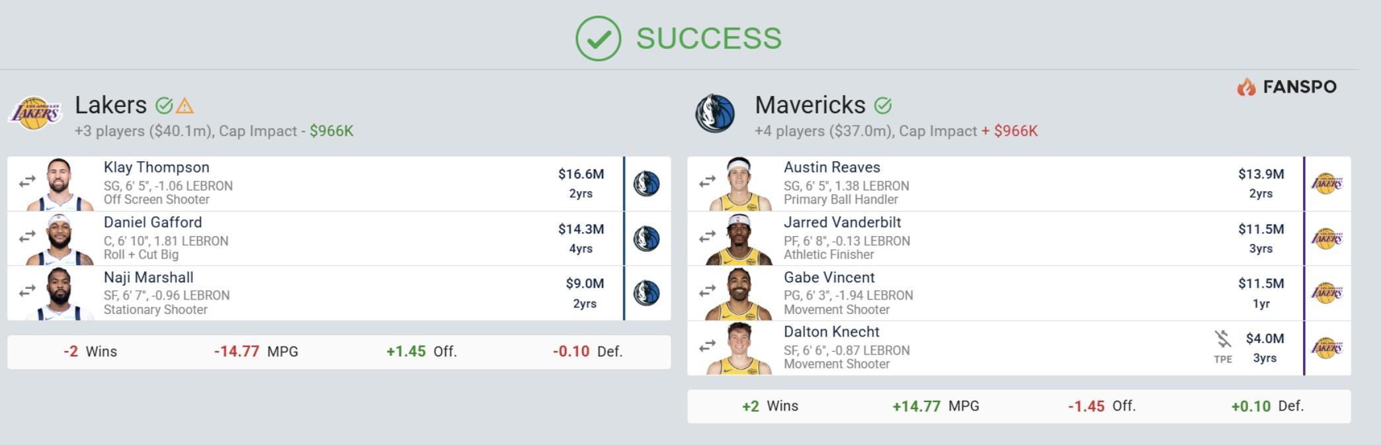Click the Mavericks logo on Naji Marshall's row
The width and height of the screenshot is (1381, 445).
(x=646, y=294)
